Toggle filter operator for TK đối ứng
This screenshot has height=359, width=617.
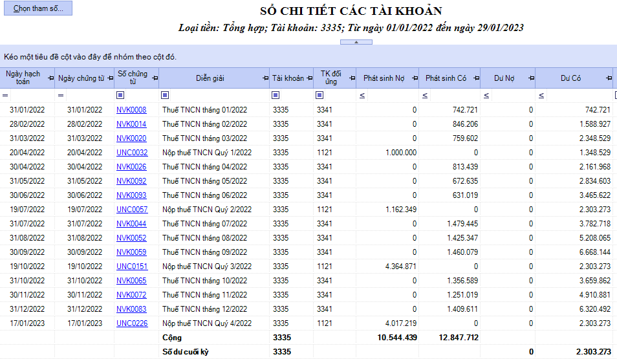pyautogui.click(x=319, y=96)
